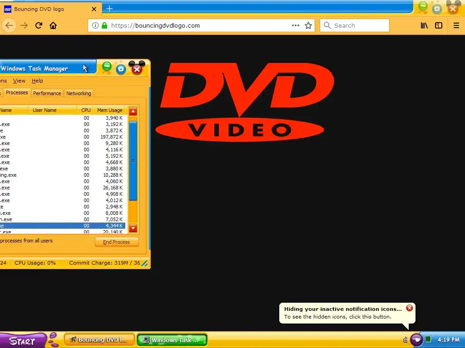This screenshot has width=465, height=348.
Task: Show hidden tray icons with purple button
Action: [416, 339]
